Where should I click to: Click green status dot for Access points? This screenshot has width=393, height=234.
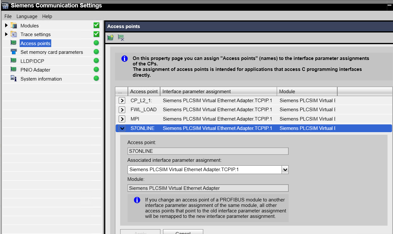point(96,43)
